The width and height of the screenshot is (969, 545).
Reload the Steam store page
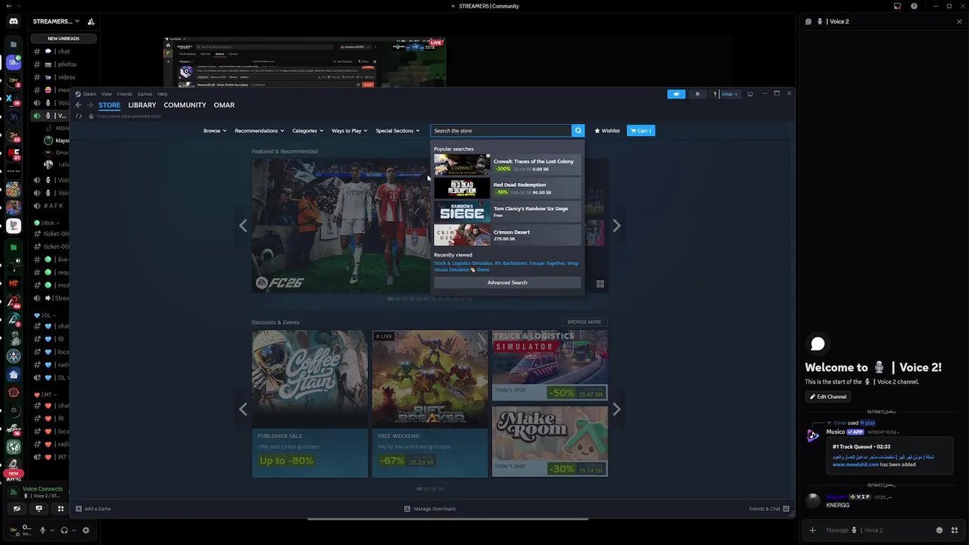click(x=79, y=117)
